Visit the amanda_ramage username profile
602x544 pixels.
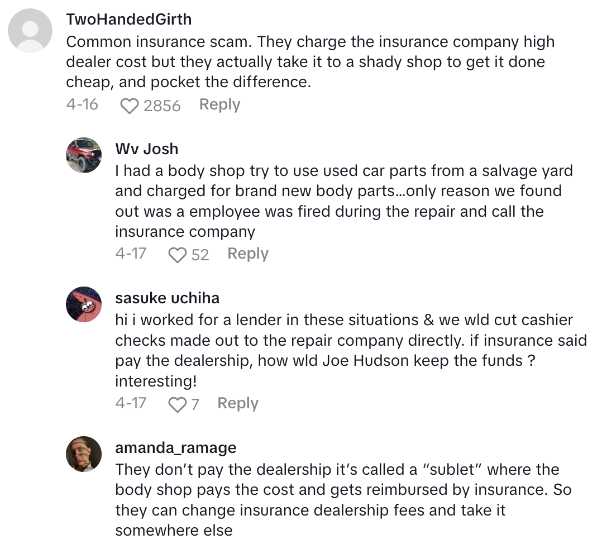(x=175, y=448)
